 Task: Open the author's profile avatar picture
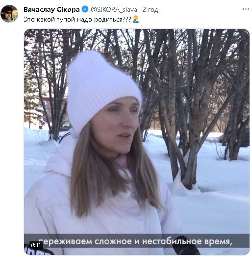[x=9, y=14]
